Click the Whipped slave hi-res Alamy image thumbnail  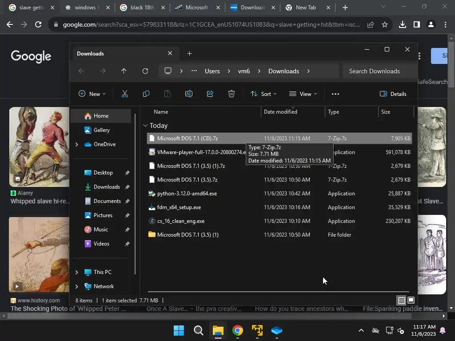pos(39,147)
